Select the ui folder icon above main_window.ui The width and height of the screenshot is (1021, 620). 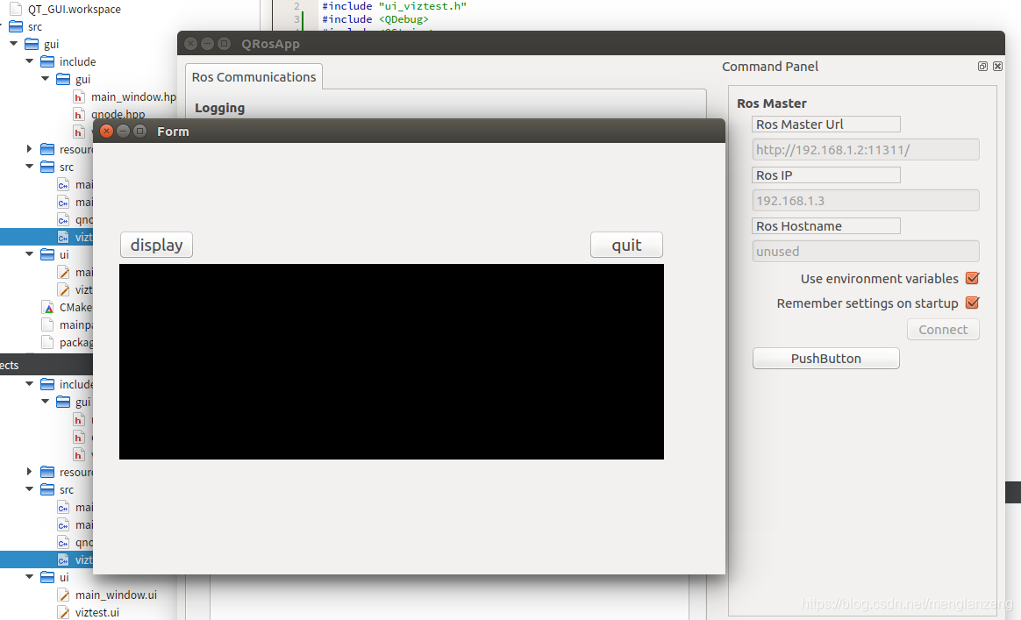click(47, 577)
